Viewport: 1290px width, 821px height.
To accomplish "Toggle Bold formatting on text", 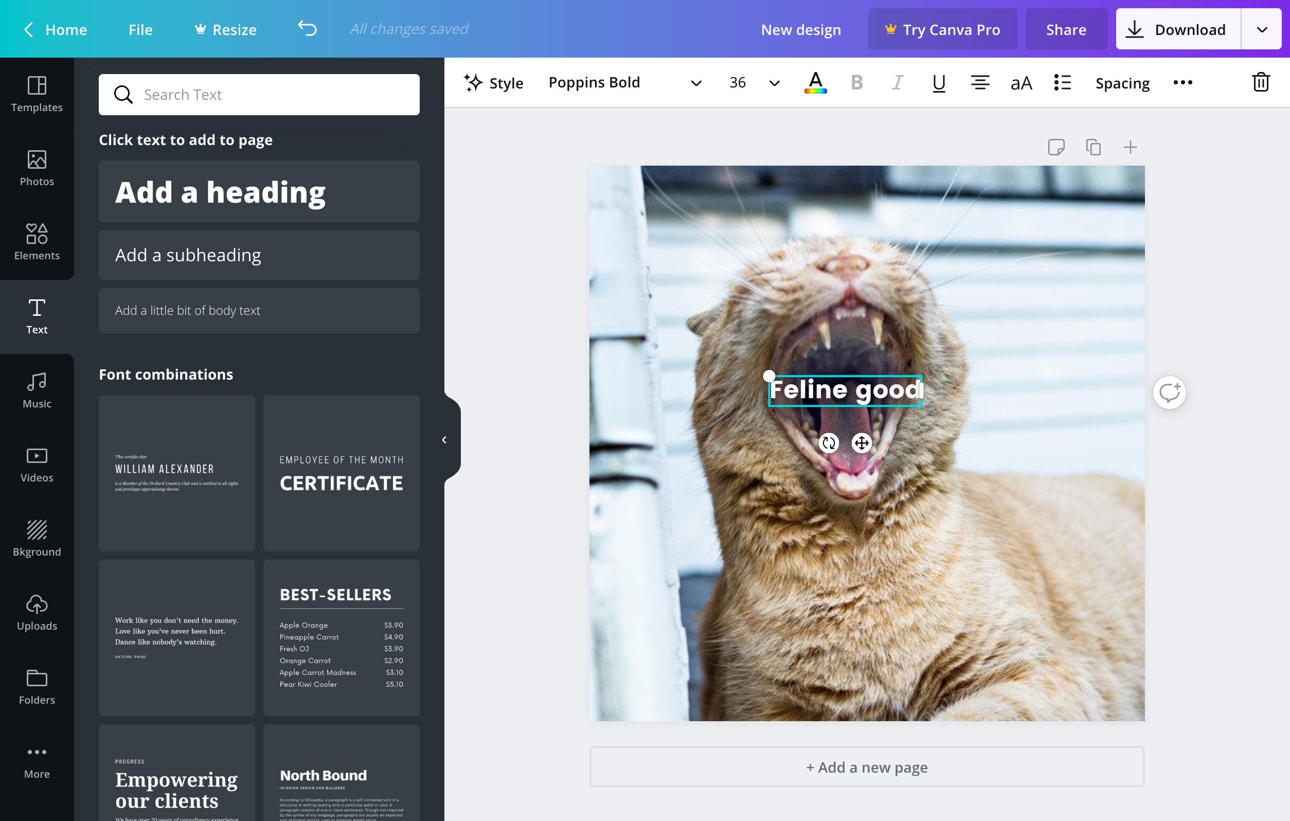I will click(856, 83).
